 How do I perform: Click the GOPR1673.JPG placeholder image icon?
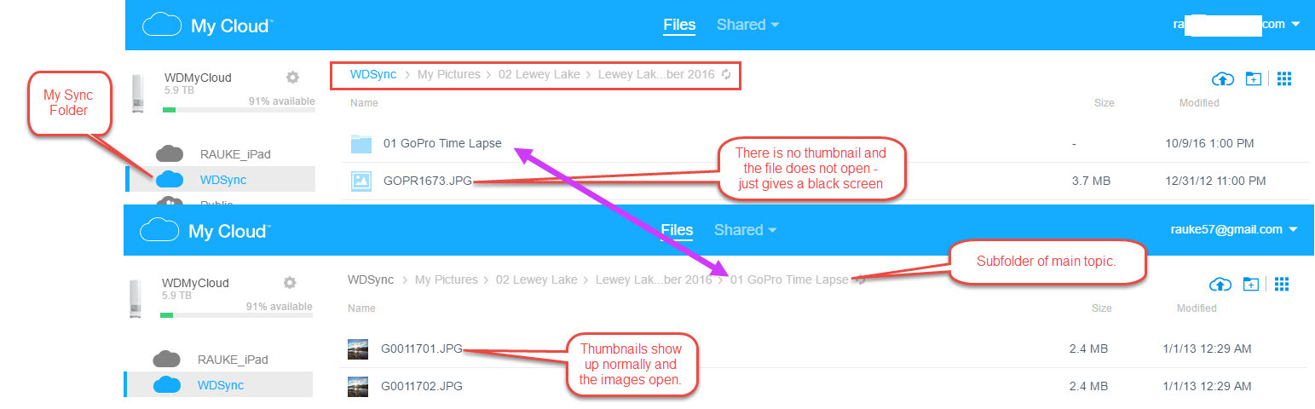(361, 181)
